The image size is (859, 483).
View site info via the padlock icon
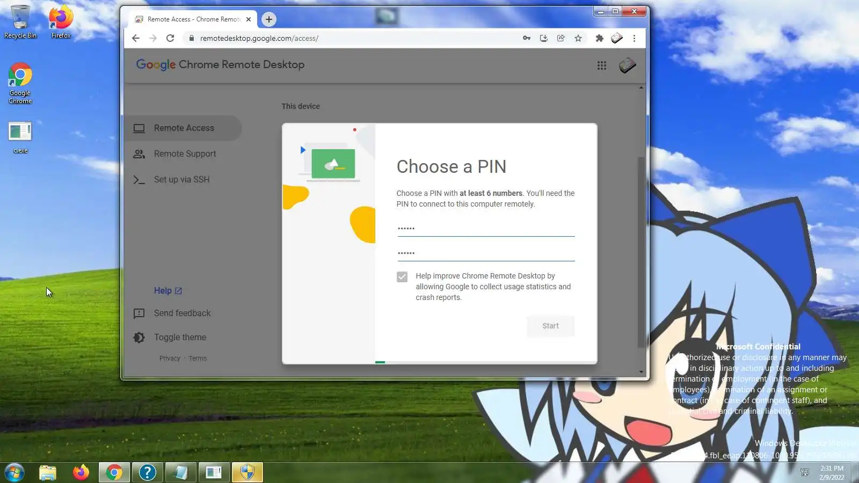(x=191, y=38)
